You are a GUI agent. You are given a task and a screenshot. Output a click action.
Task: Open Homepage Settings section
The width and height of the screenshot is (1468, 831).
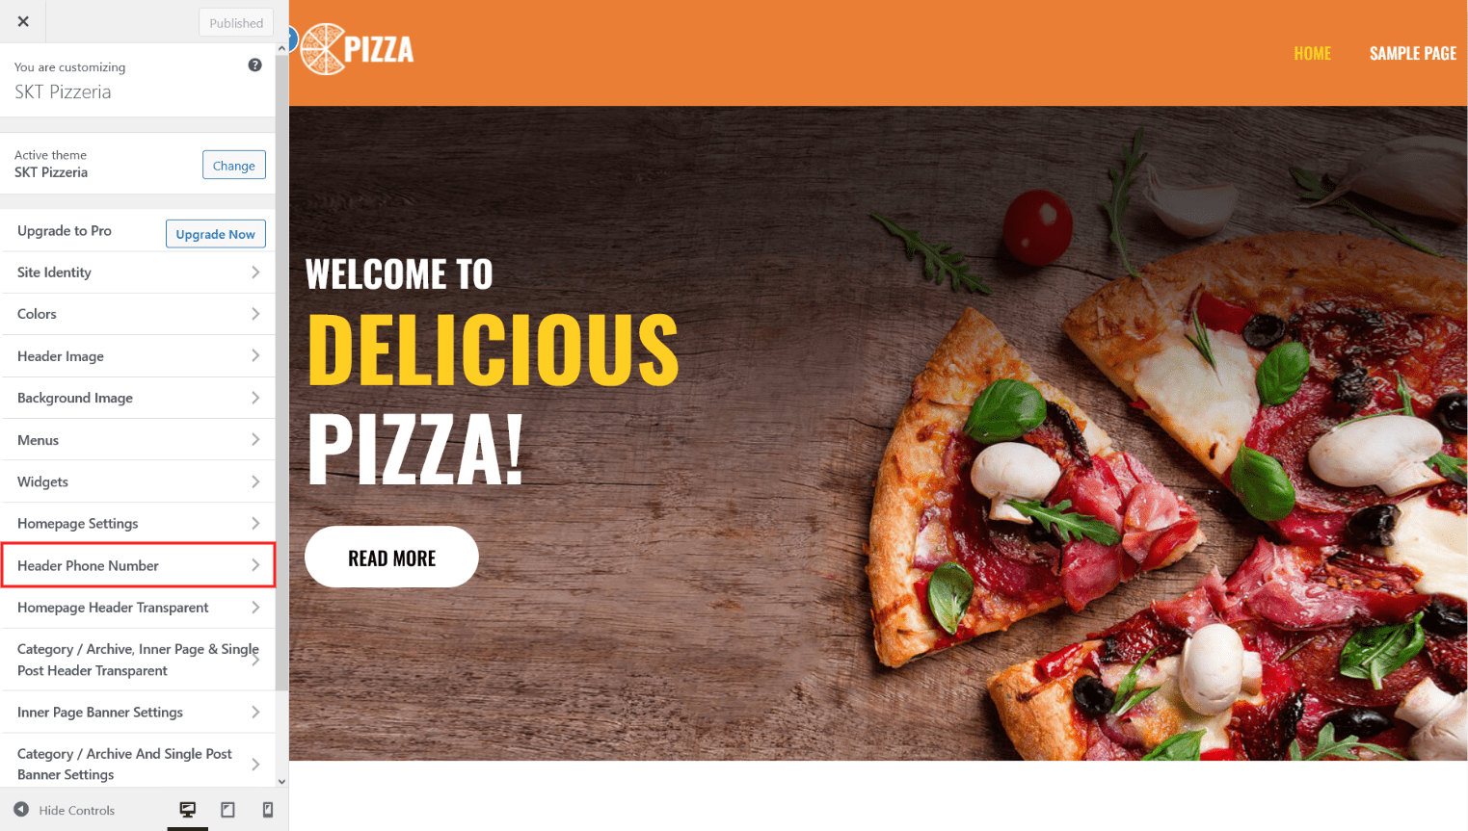click(x=139, y=524)
